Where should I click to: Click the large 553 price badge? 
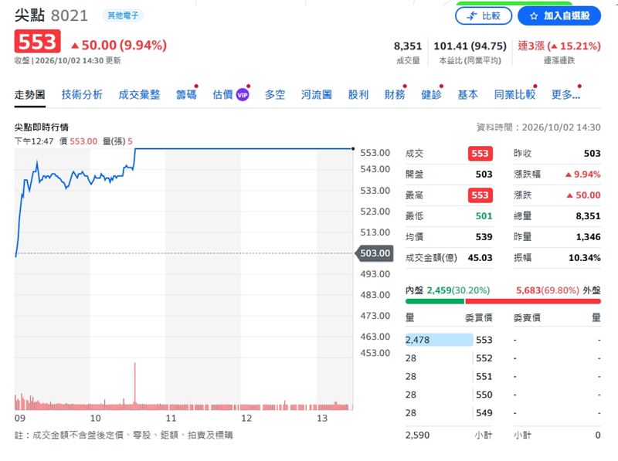pos(37,42)
